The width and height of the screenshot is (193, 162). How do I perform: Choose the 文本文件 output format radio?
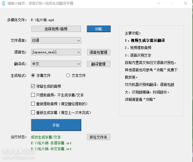(x=68, y=75)
